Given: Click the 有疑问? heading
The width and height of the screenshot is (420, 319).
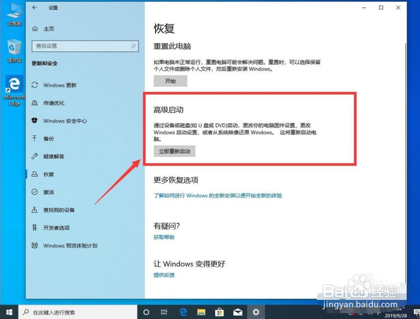Looking at the screenshot, I should pyautogui.click(x=167, y=226).
